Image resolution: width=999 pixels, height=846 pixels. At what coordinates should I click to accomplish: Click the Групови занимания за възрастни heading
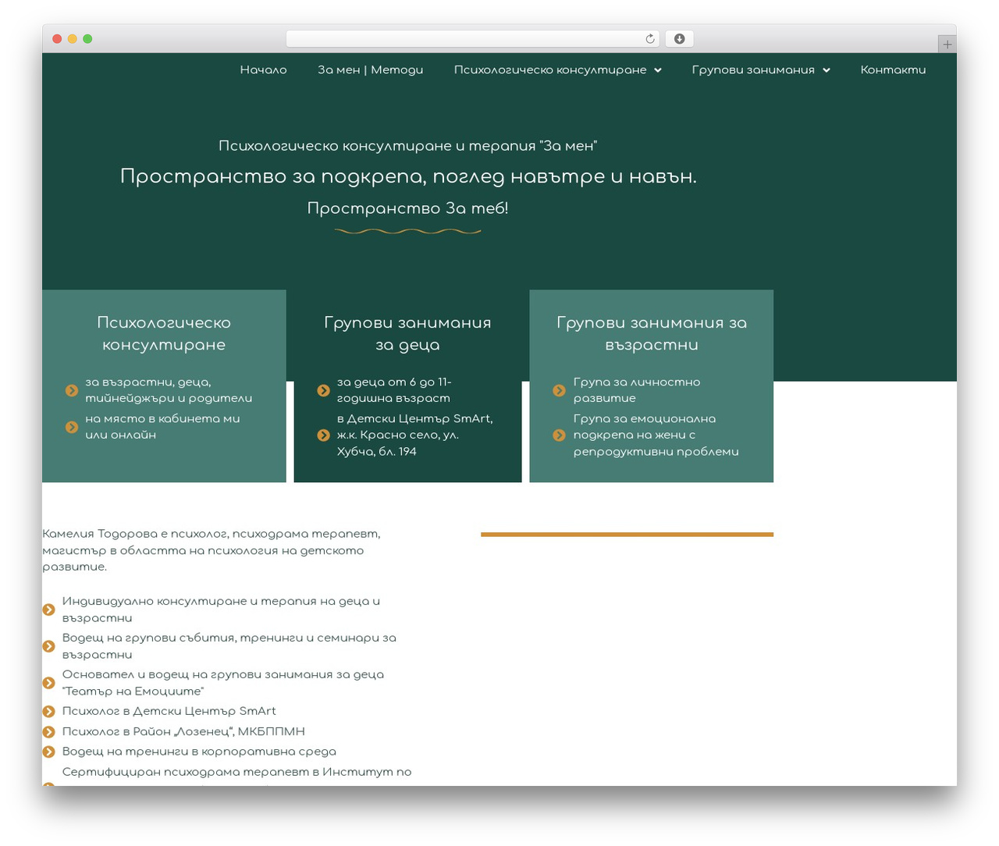point(652,333)
